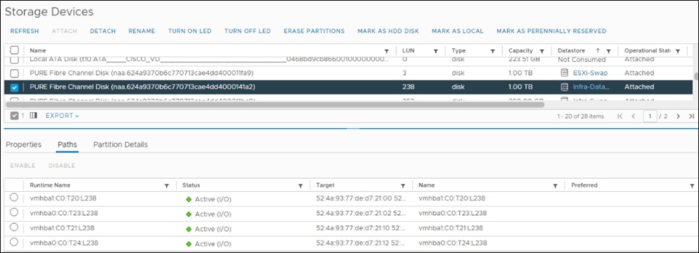Screen dimensions: 699x253
Task: Sort by Datastore using the arrow icon
Action: pyautogui.click(x=598, y=51)
